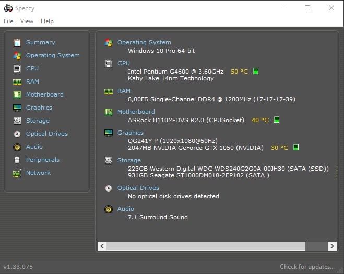Click the Graphics heading link in summary

[x=131, y=133]
